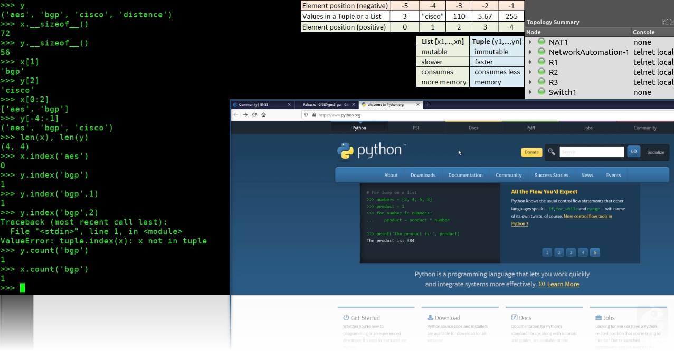Reload the python.org page
Viewport: 674px width, 351px height.
tap(254, 115)
